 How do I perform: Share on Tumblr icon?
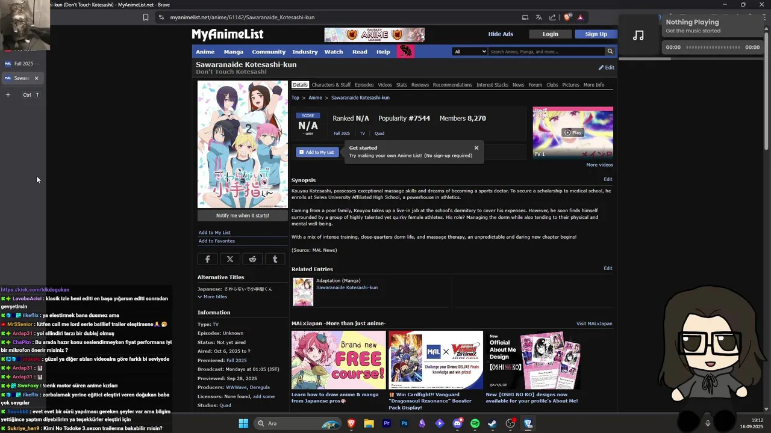point(275,259)
